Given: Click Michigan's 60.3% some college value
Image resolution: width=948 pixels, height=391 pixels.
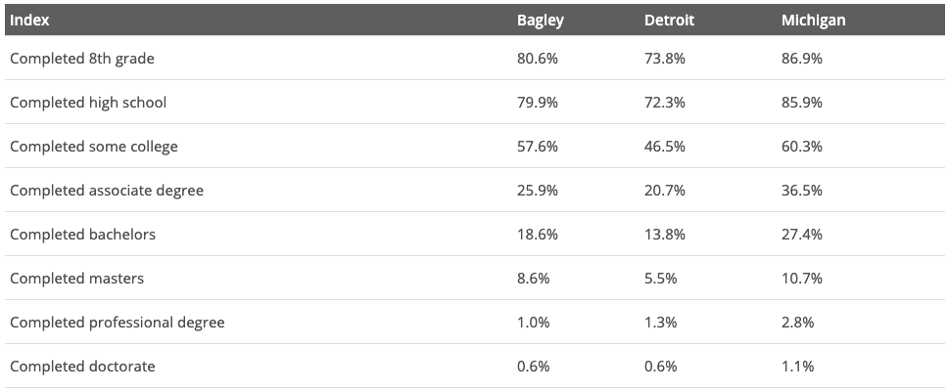Looking at the screenshot, I should point(802,147).
